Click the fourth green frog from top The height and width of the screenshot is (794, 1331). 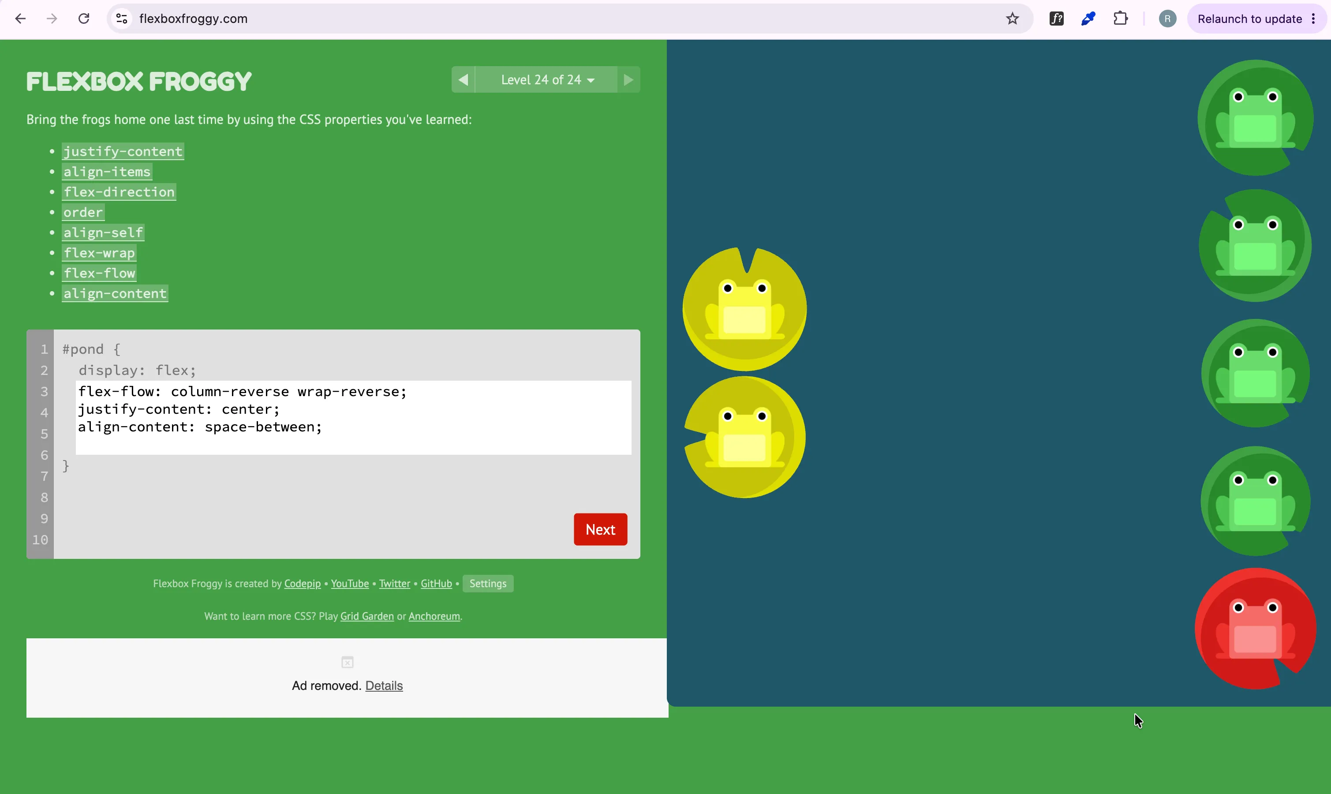[x=1255, y=502]
